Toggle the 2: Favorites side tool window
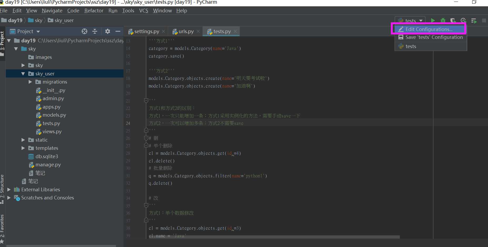The width and height of the screenshot is (488, 247). [2, 229]
